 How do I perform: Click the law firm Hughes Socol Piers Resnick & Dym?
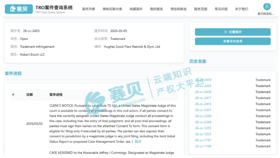132,47
